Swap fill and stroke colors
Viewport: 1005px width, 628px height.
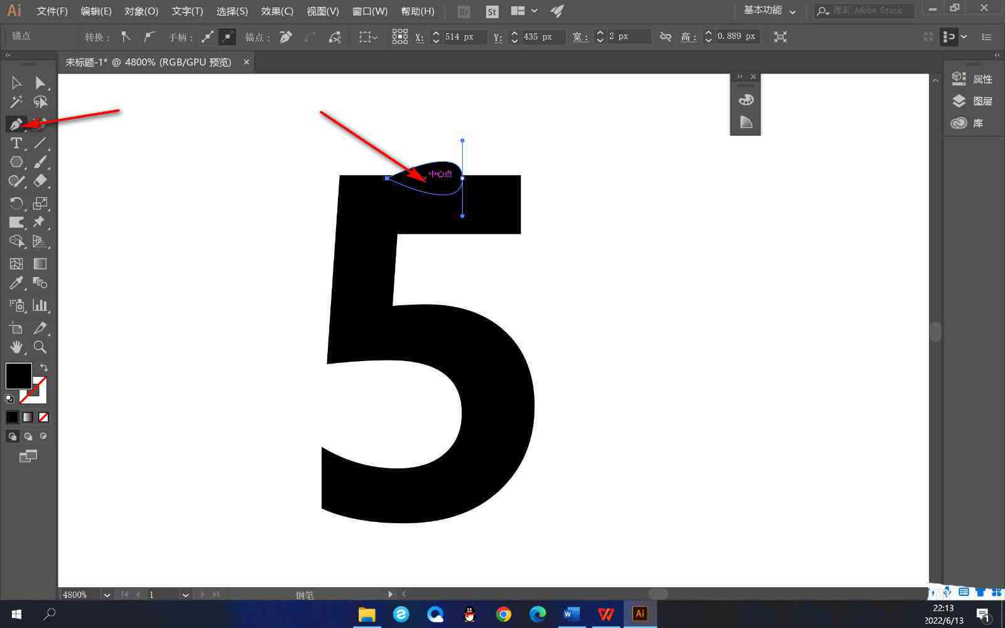(x=43, y=367)
